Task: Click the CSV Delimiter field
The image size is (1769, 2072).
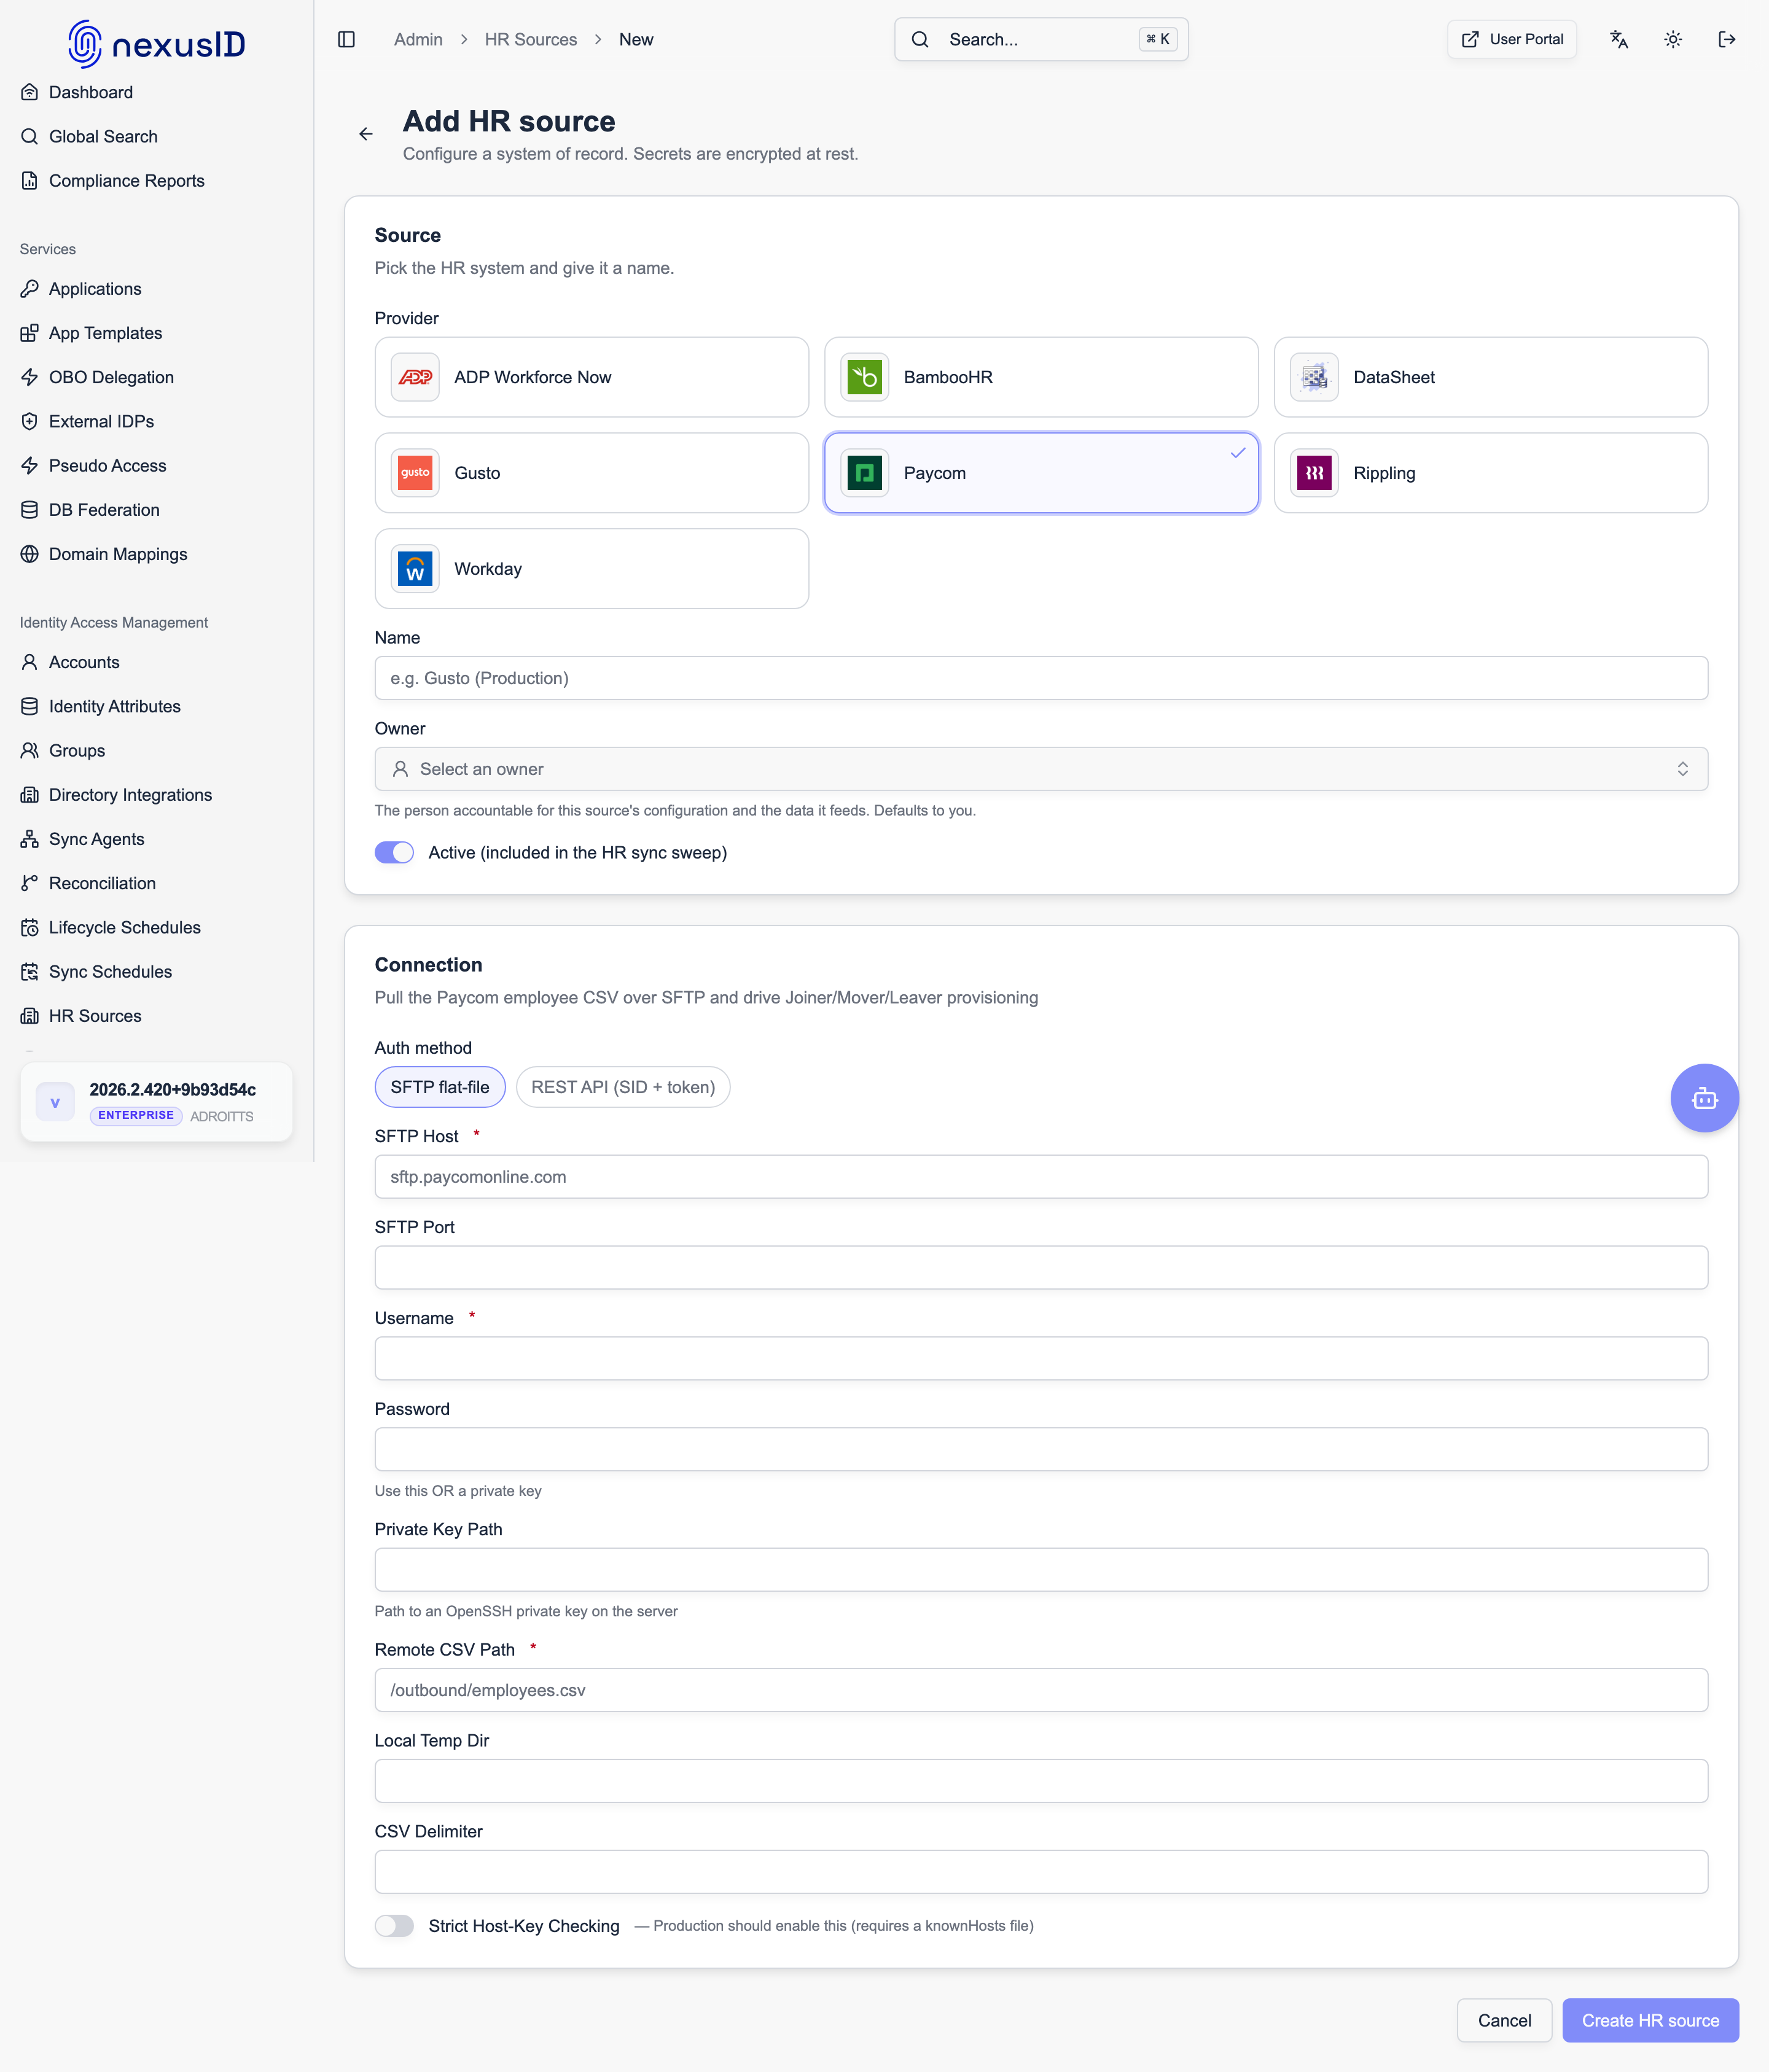Action: tap(1041, 1872)
